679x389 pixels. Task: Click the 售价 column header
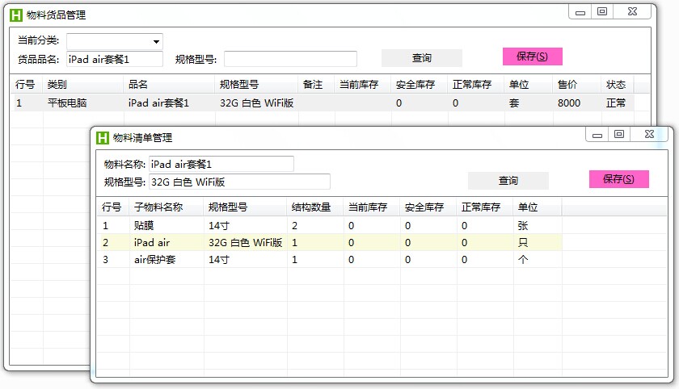[x=577, y=85]
